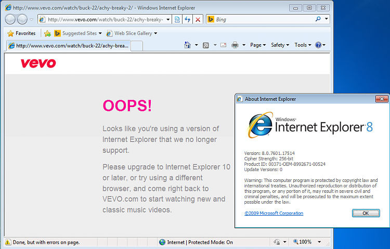Minimize the Internet Explorer window

point(295,8)
